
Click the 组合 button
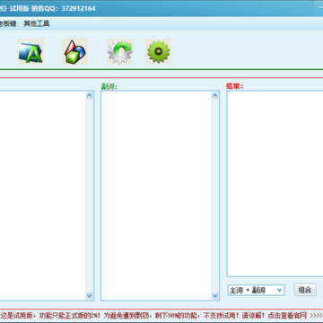click(x=305, y=290)
